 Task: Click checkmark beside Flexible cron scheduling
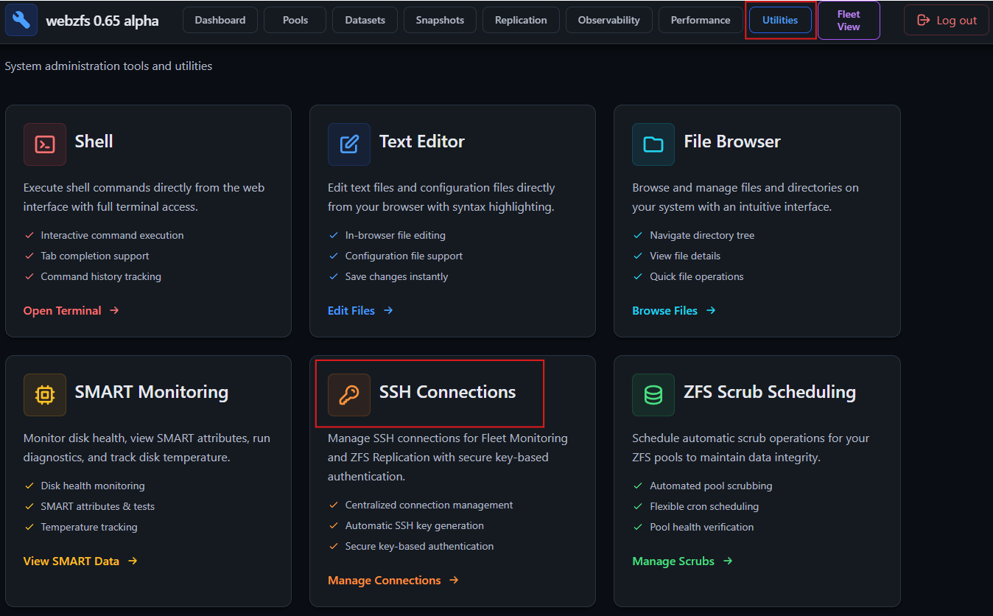(638, 506)
